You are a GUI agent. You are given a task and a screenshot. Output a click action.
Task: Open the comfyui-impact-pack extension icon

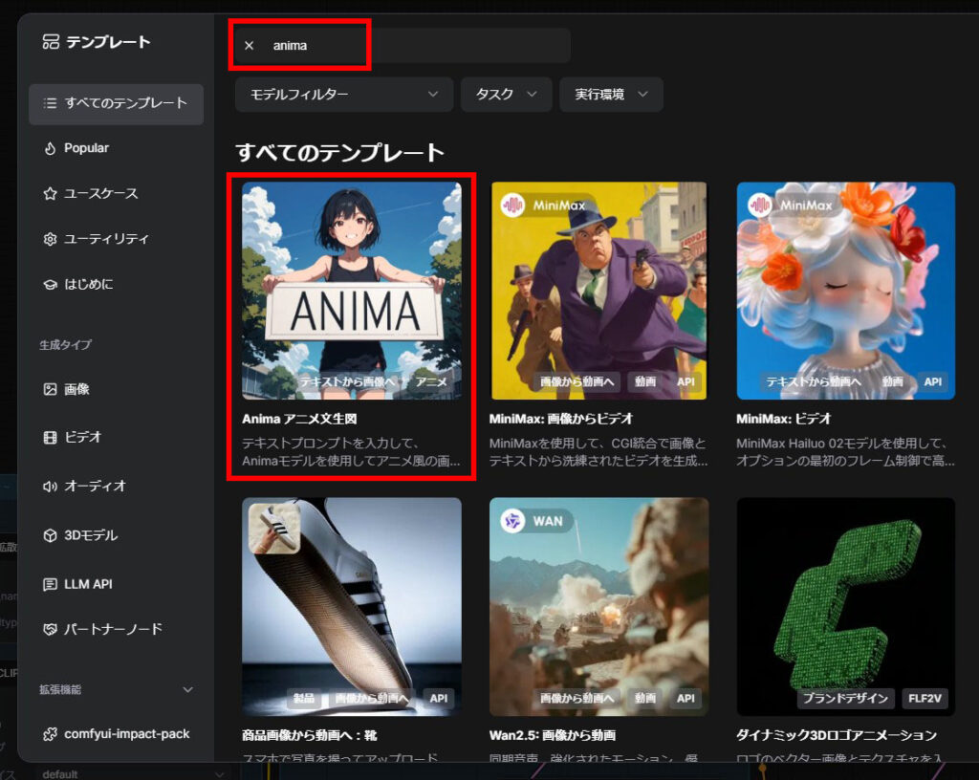click(49, 734)
